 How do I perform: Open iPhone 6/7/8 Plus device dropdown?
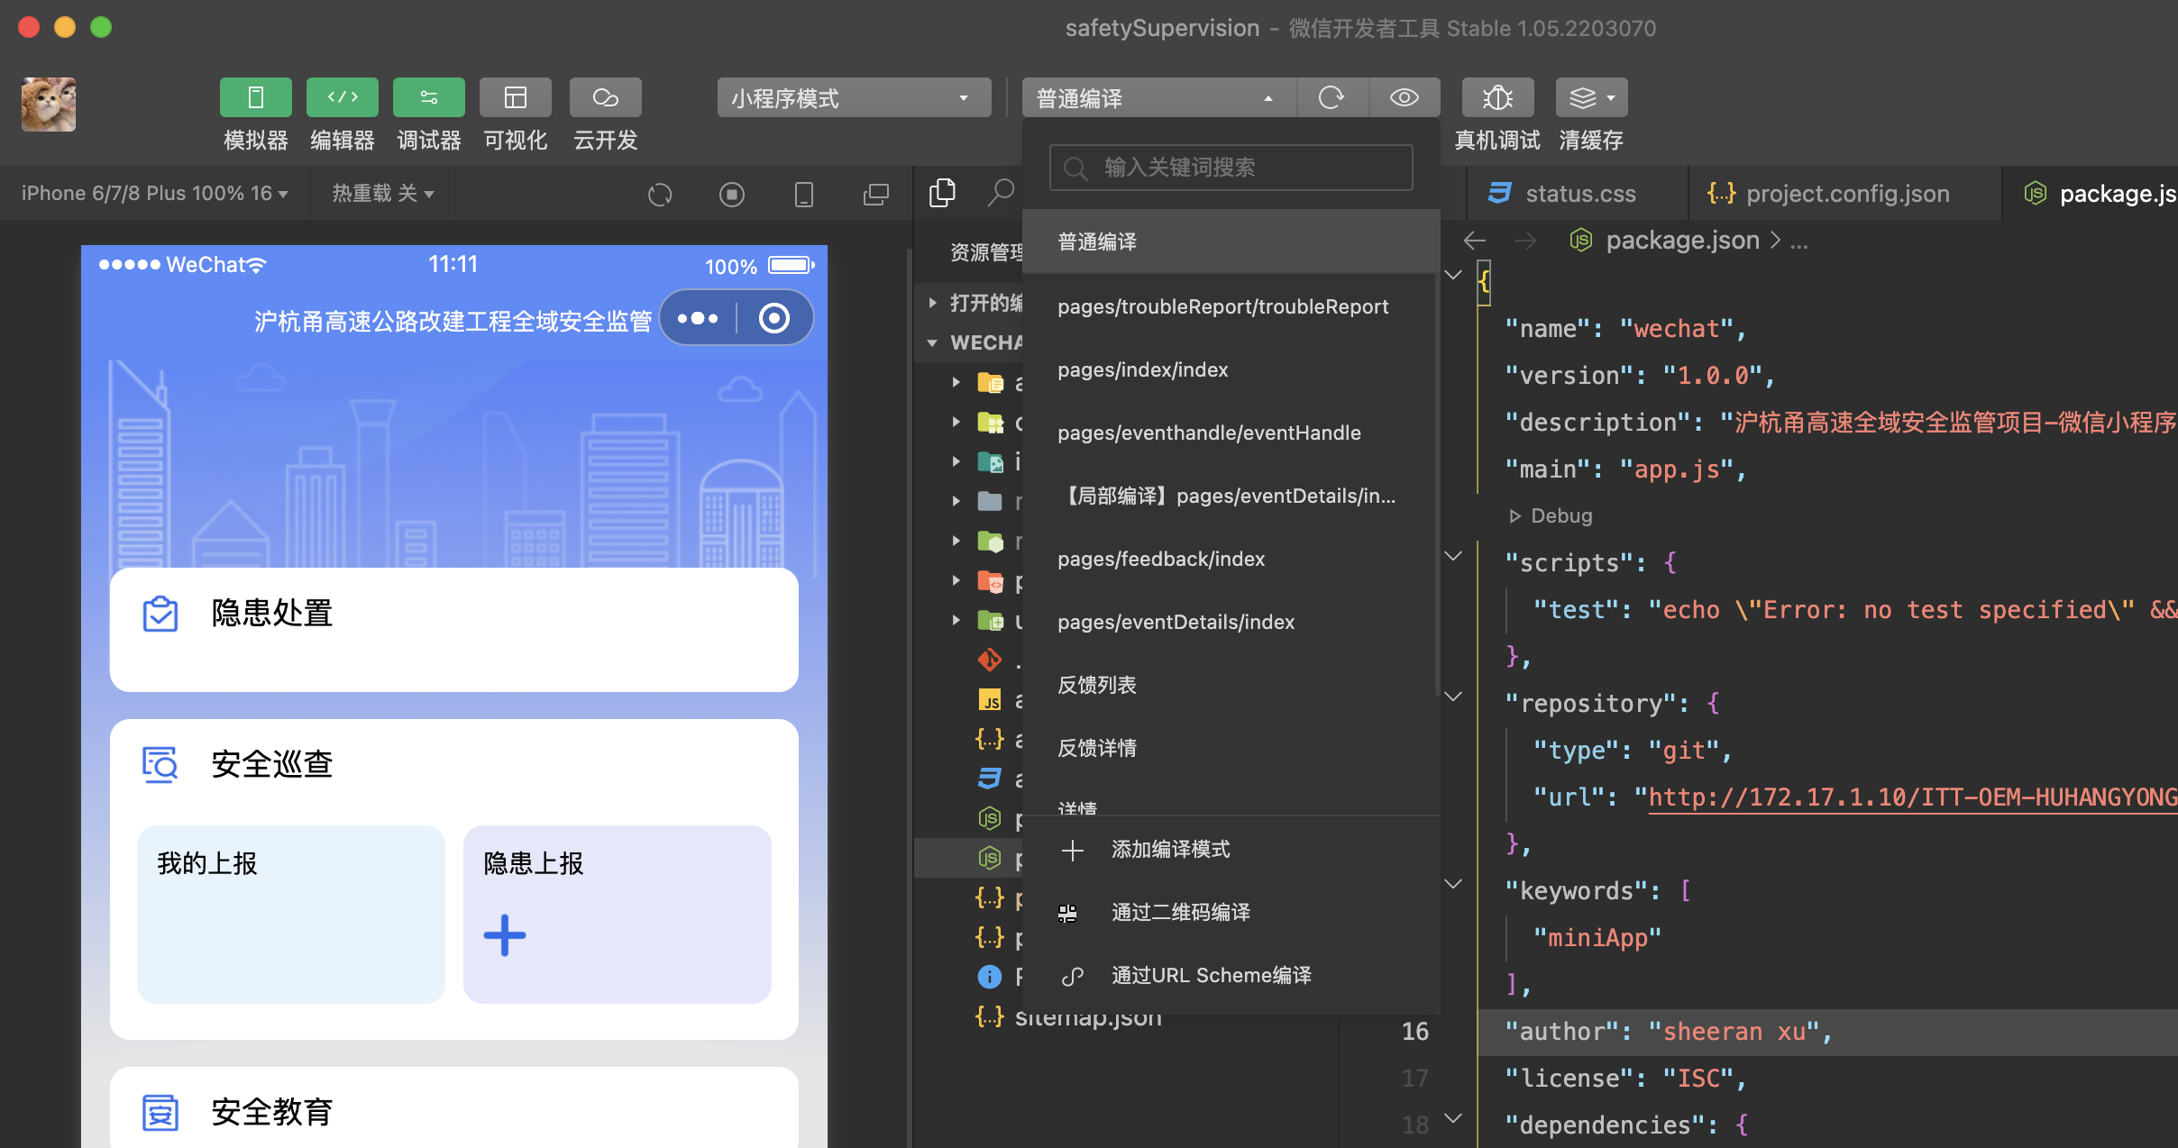pyautogui.click(x=154, y=194)
